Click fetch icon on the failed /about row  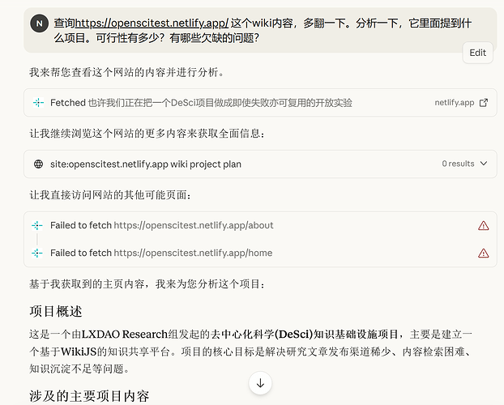[x=38, y=225]
